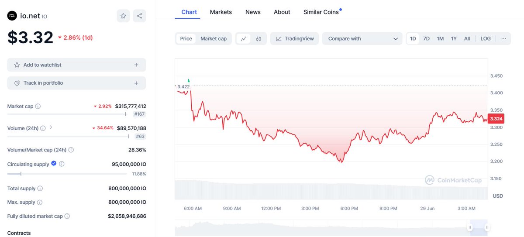This screenshot has width=524, height=237.
Task: Open the more options ellipsis menu
Action: click(503, 38)
